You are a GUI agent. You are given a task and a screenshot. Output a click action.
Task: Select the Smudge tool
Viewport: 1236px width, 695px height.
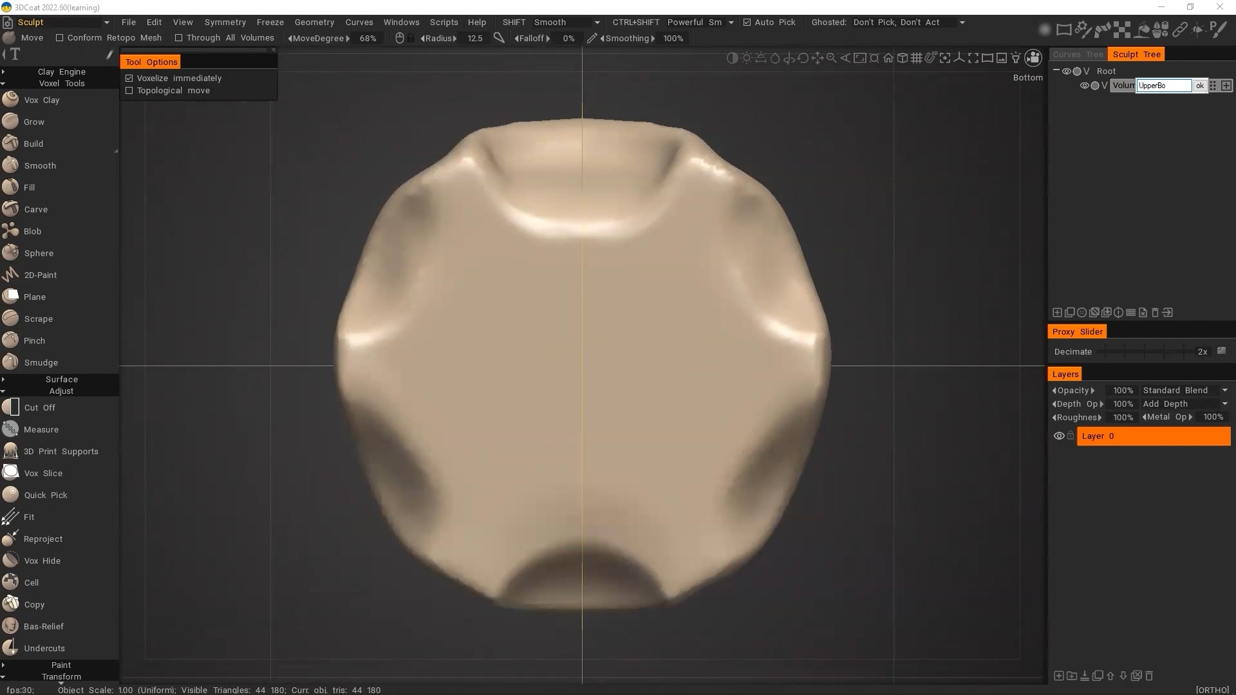pyautogui.click(x=41, y=362)
